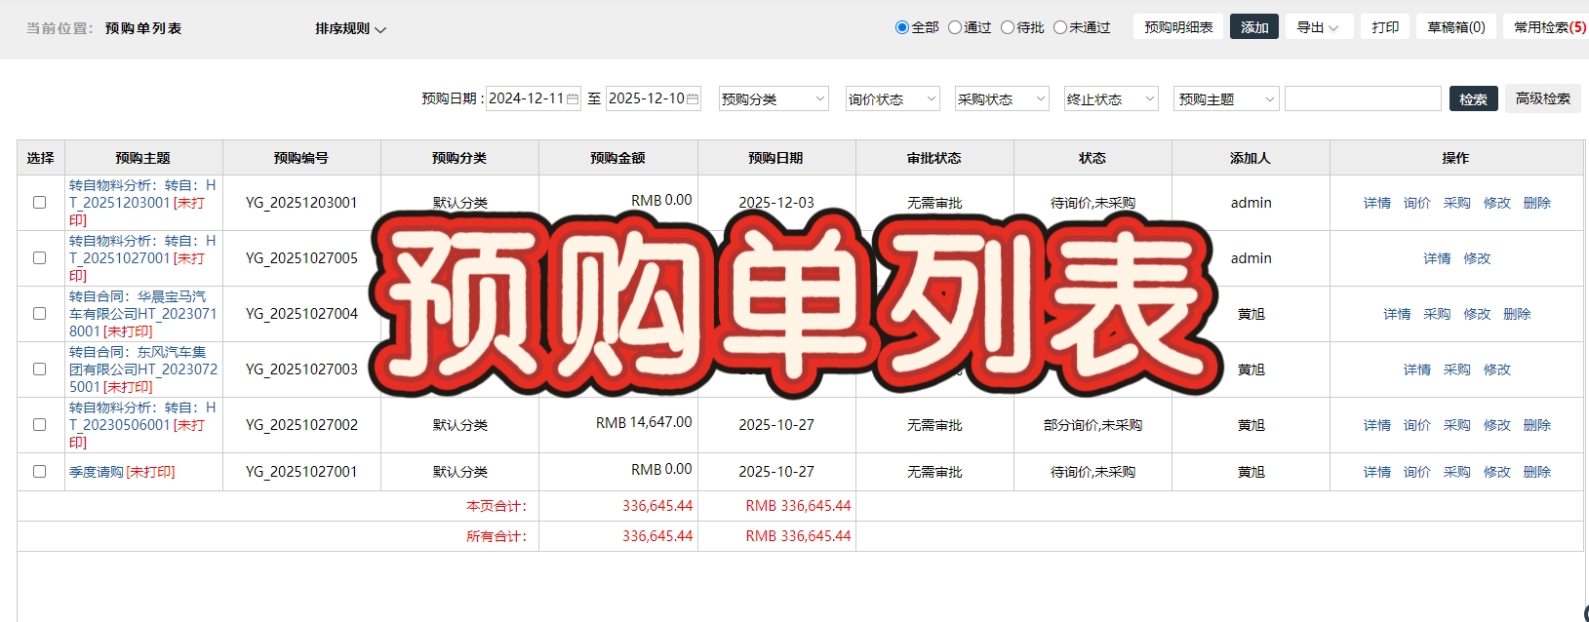1589x622 pixels.
Task: Open subject link 东风汽车集团有限公司HT_20230725001
Action: click(142, 369)
